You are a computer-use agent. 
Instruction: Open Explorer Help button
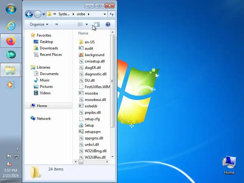tap(108, 24)
